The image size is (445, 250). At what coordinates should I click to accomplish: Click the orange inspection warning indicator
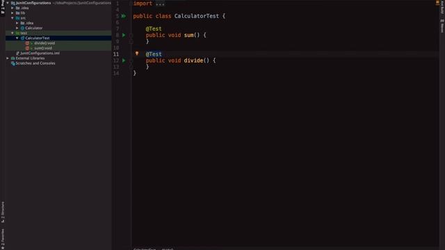(437, 2)
